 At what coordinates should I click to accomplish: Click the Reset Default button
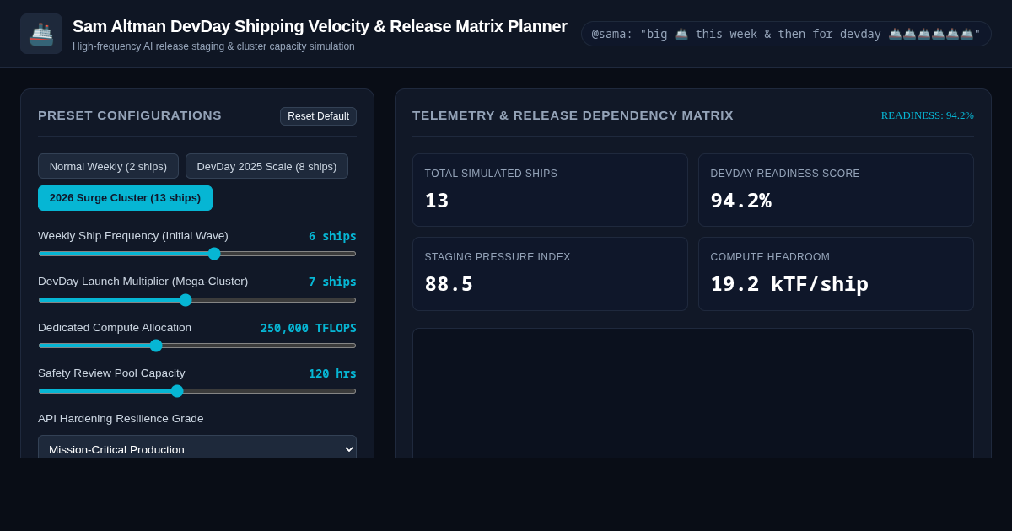[x=318, y=116]
